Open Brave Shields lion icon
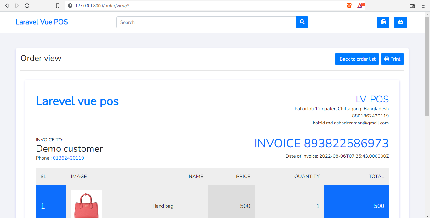The width and height of the screenshot is (430, 218). tap(349, 6)
